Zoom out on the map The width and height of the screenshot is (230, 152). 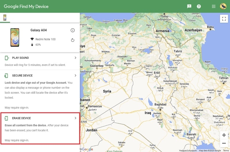point(224,143)
